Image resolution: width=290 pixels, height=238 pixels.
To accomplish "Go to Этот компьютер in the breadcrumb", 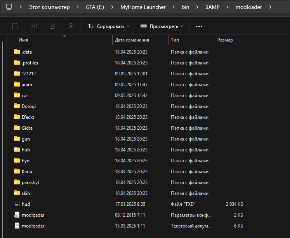I will [x=49, y=7].
